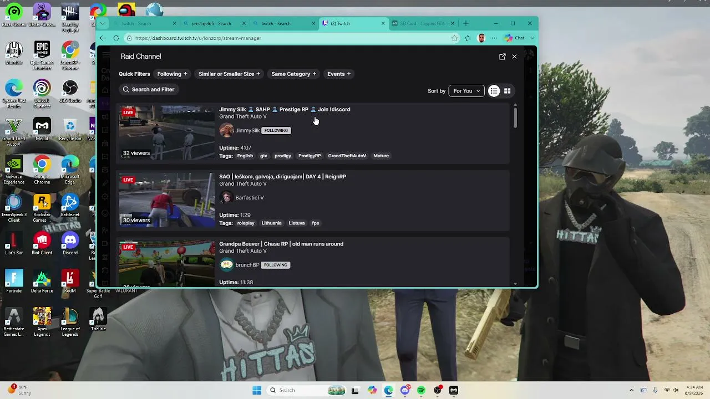This screenshot has width=710, height=399.
Task: Open Google Chrome desktop shortcut
Action: (42, 170)
